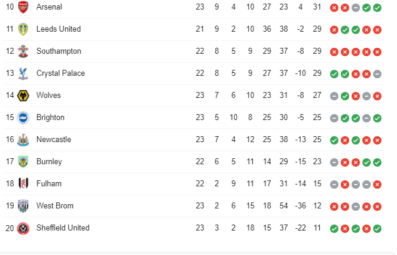Click the Fulham club crest

[x=23, y=184]
